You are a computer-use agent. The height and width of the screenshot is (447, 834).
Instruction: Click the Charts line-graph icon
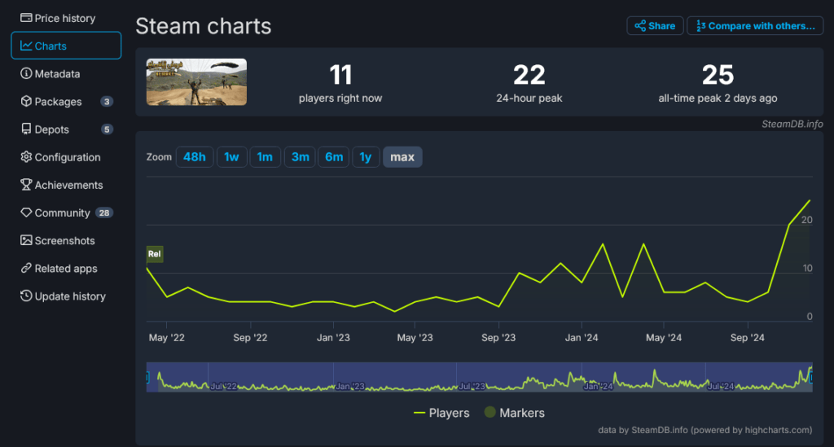point(26,46)
